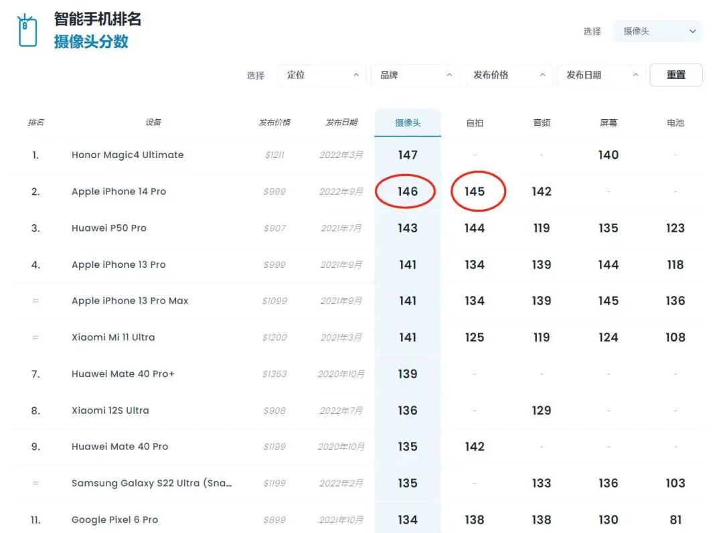The height and width of the screenshot is (533, 723).
Task: Open Xiaomi 12S Ultra link
Action: coord(110,410)
